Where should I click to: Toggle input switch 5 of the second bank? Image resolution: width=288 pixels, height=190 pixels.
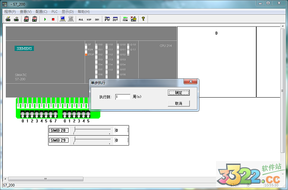88,114
